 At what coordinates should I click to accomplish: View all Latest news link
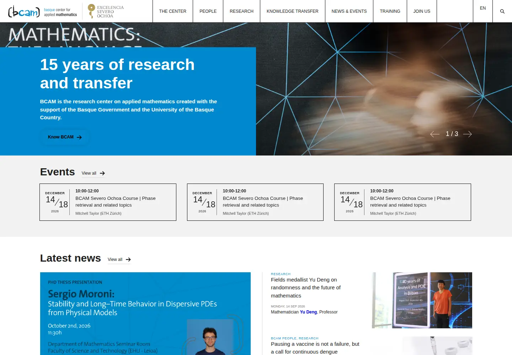tap(119, 260)
